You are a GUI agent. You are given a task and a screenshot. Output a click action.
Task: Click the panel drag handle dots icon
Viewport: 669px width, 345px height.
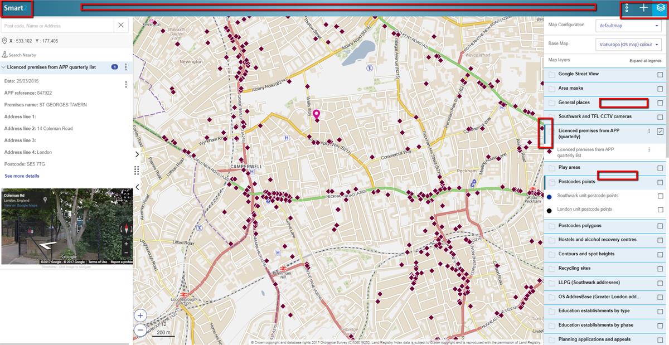coord(137,170)
